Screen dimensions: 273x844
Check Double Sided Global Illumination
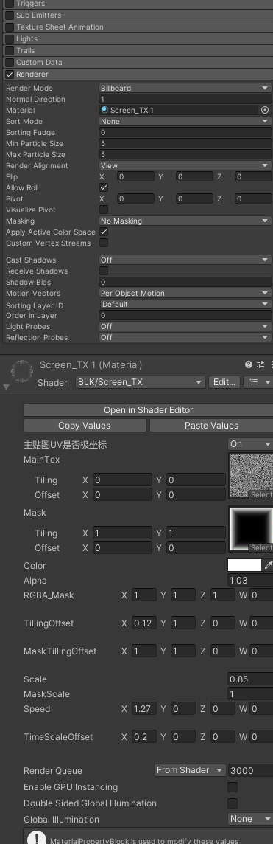pyautogui.click(x=233, y=803)
